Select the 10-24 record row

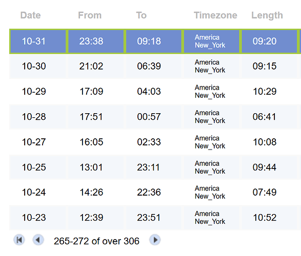[x=155, y=192]
